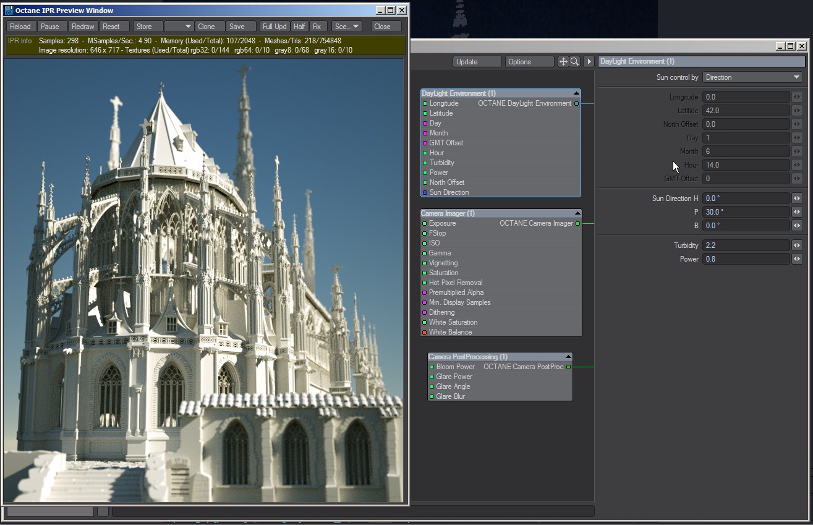This screenshot has width=813, height=525.
Task: Click the OCTANE DayLight Environment output connector
Action: 577,104
